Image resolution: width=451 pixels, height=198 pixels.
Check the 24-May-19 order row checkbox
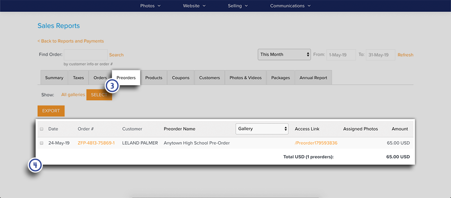41,143
